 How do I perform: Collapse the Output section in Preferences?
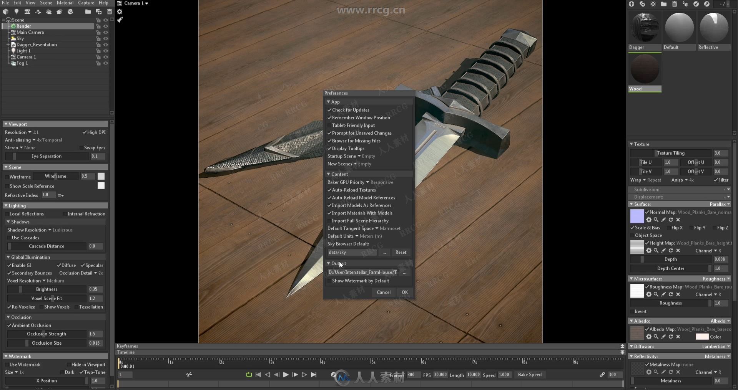328,263
